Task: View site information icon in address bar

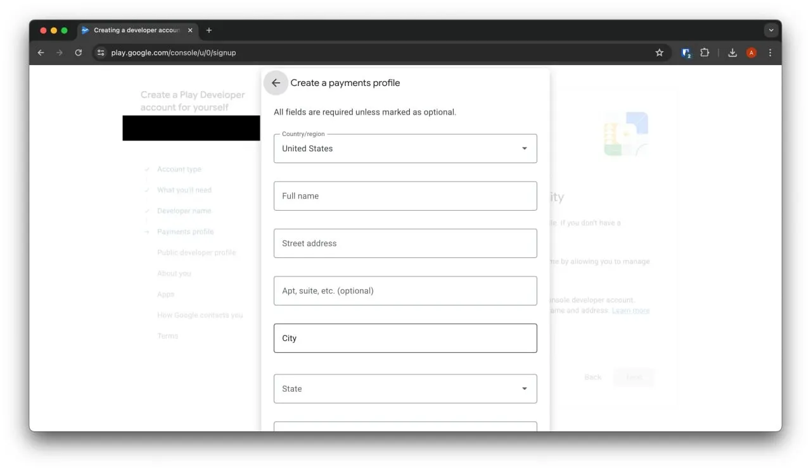Action: point(101,53)
